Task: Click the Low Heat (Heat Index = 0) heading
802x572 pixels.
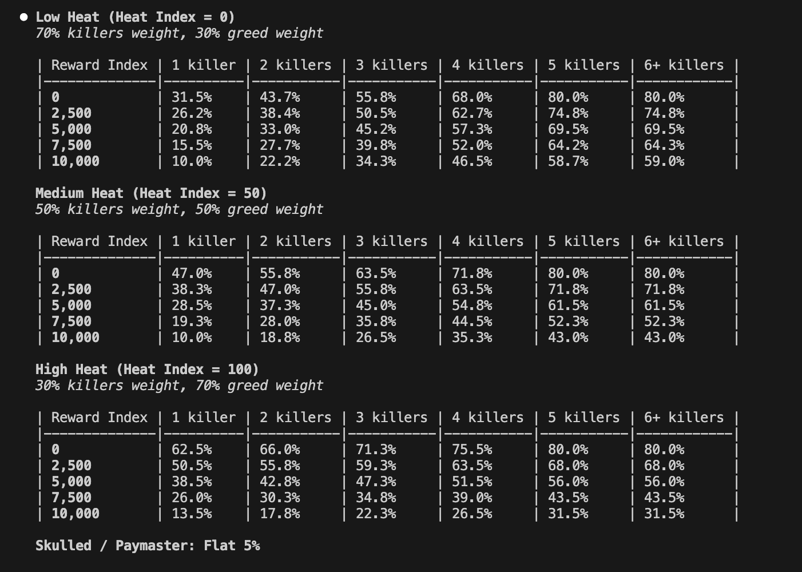Action: (135, 17)
